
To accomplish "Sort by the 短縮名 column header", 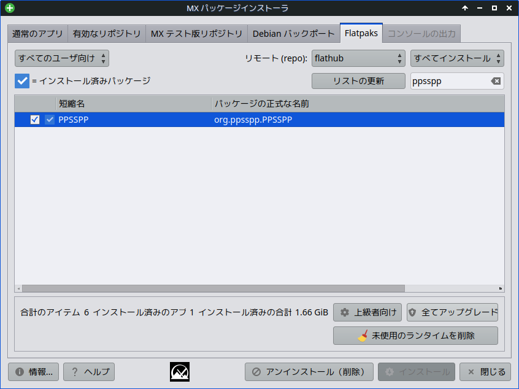I will (x=134, y=104).
